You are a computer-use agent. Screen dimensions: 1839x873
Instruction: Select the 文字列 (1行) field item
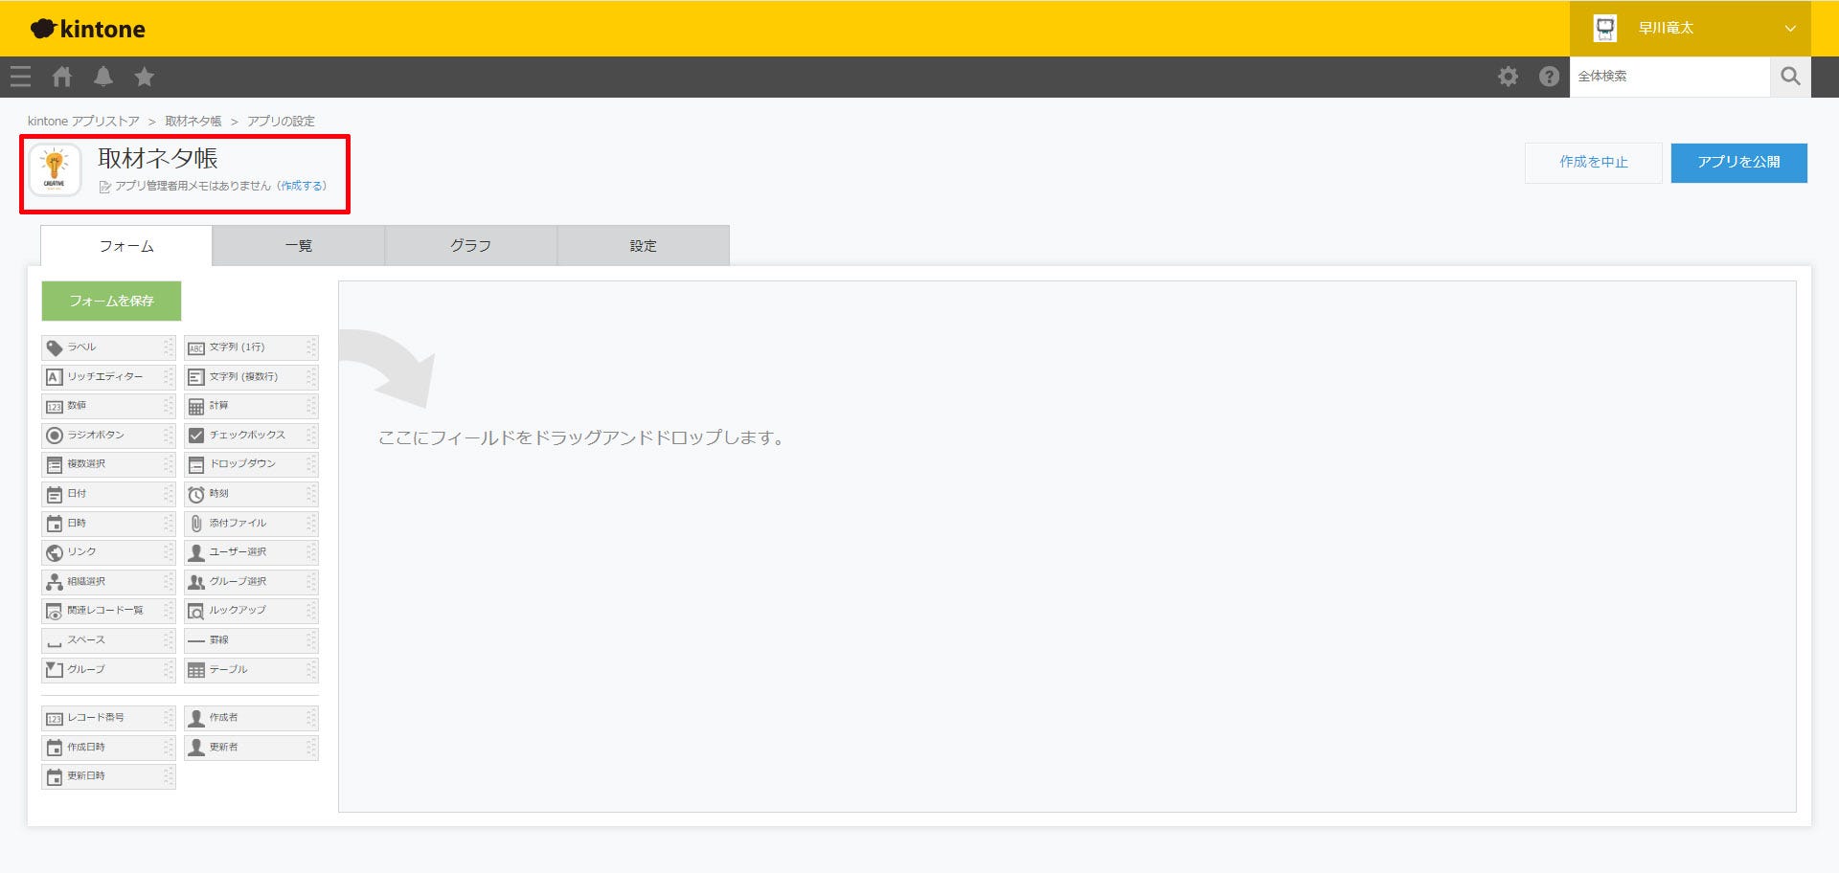click(x=251, y=347)
